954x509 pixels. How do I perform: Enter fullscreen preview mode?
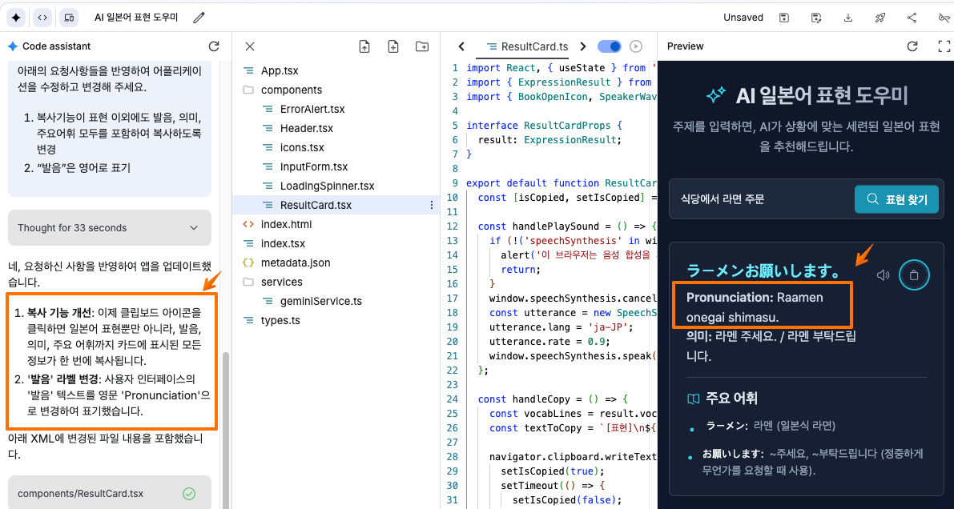coord(944,46)
